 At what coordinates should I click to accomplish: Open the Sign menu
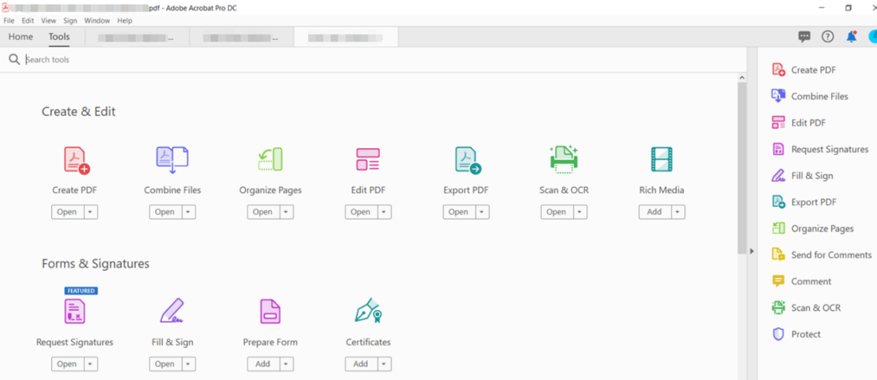71,21
